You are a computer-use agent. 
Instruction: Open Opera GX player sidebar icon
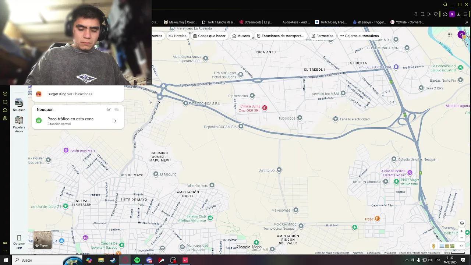click(x=5, y=94)
